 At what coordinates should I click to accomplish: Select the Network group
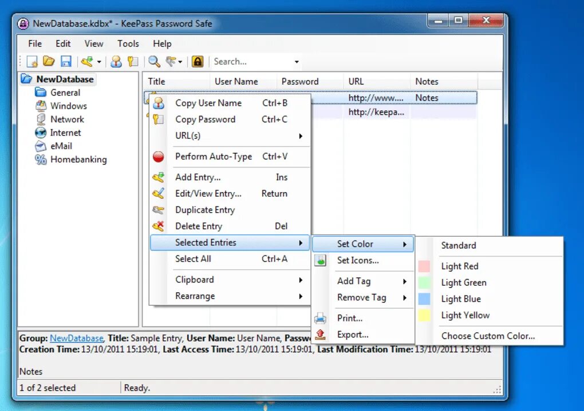pos(67,119)
